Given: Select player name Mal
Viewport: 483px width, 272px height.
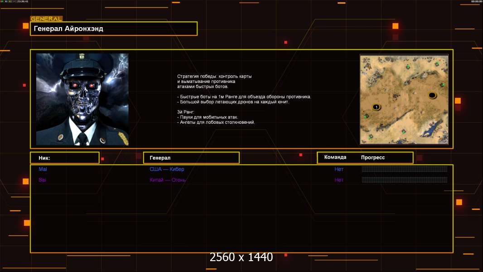Looking at the screenshot, I should [43, 169].
